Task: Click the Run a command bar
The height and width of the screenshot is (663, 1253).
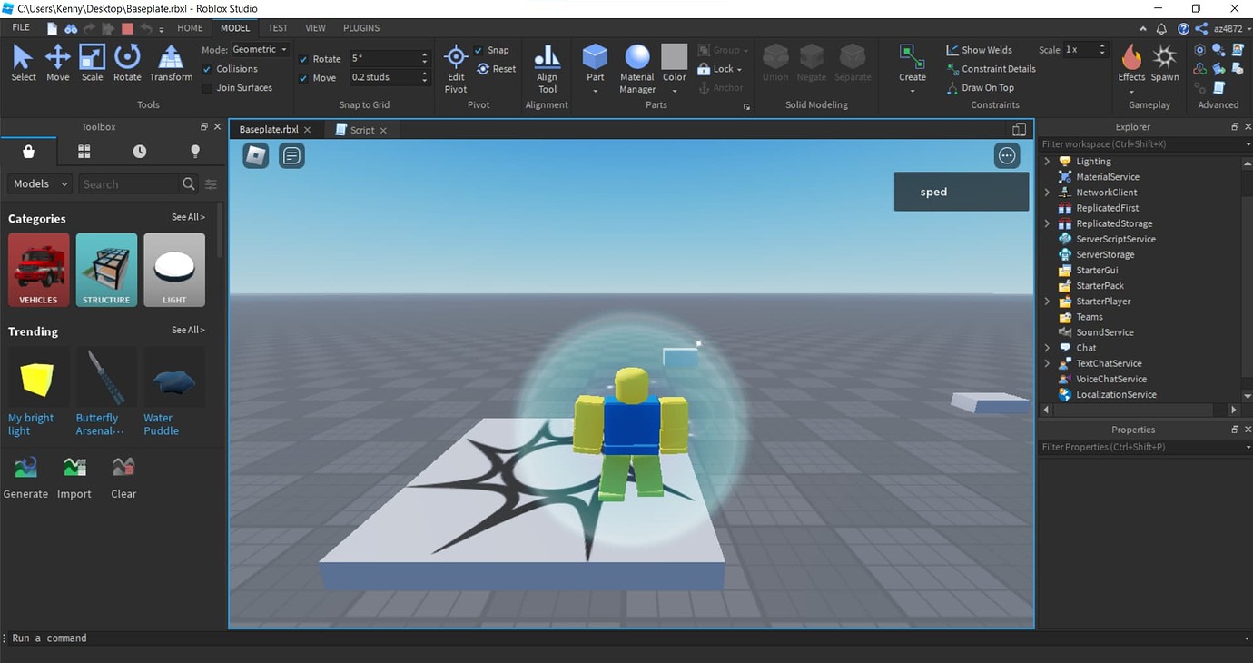Action: 626,638
